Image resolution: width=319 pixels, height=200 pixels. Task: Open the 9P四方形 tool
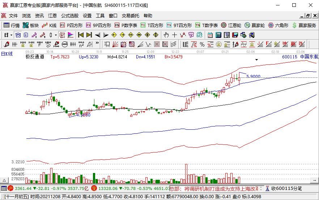tap(98, 25)
